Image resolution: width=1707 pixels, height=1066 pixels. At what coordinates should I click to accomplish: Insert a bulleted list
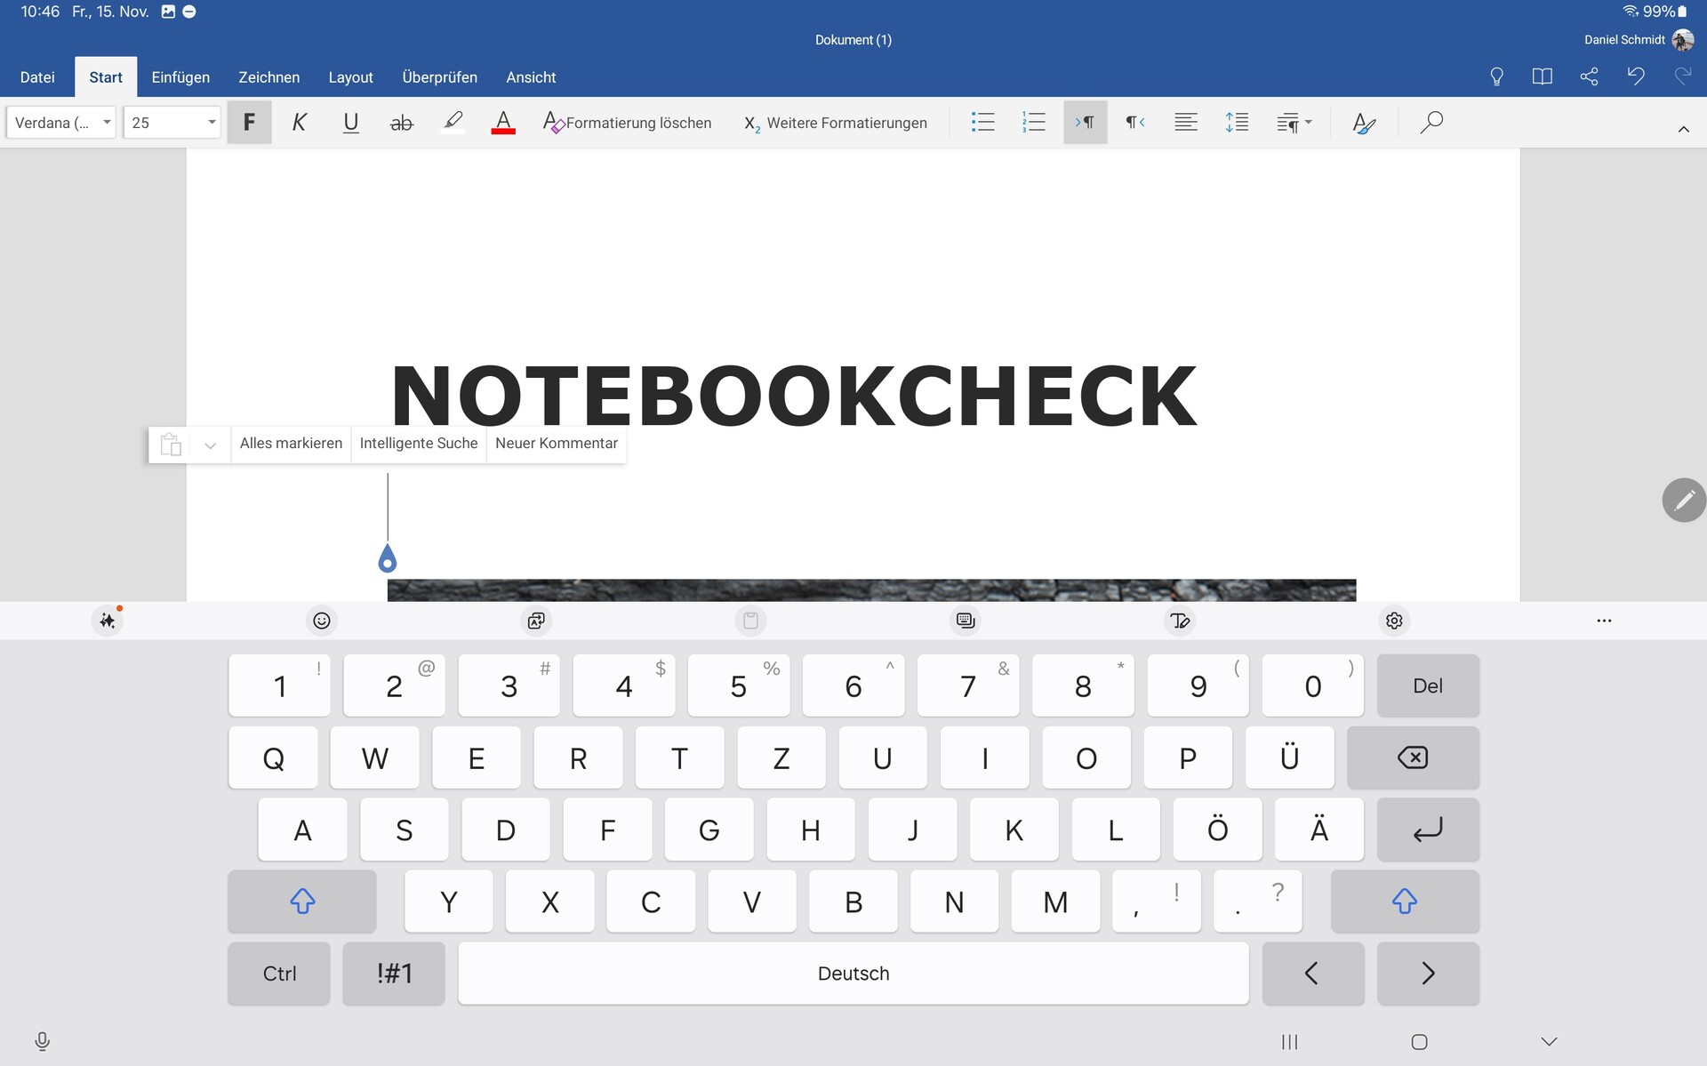(x=982, y=122)
